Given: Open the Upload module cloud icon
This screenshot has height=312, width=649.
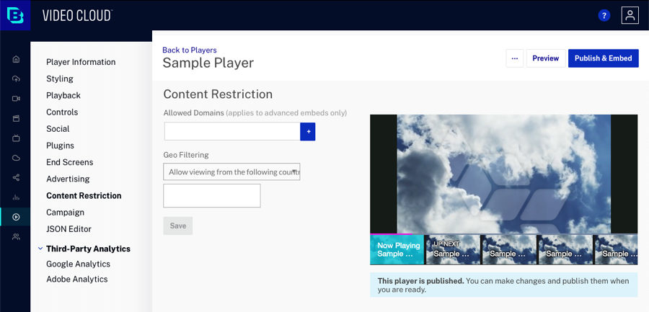Looking at the screenshot, I should pyautogui.click(x=16, y=79).
